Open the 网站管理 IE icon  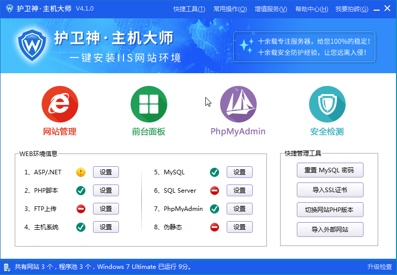point(60,104)
